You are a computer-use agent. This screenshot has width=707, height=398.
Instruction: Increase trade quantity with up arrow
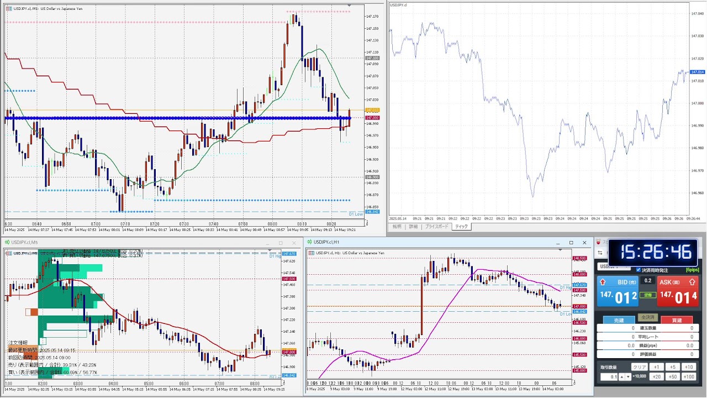(x=622, y=377)
